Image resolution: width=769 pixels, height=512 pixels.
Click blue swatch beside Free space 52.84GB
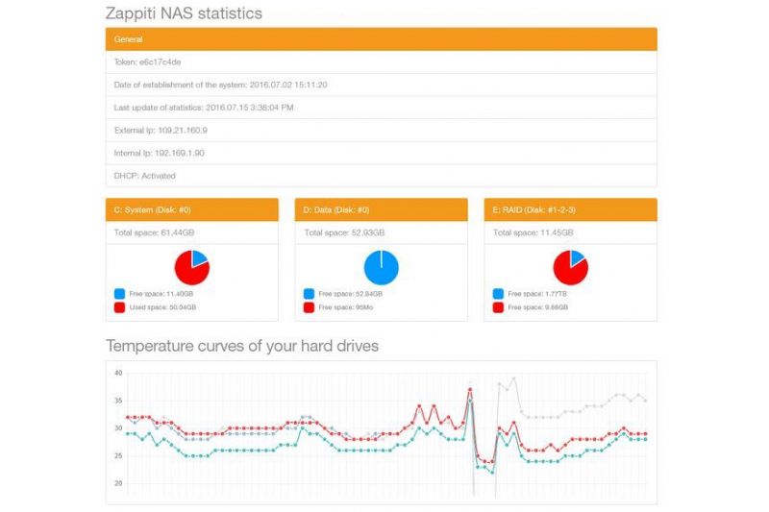point(309,294)
